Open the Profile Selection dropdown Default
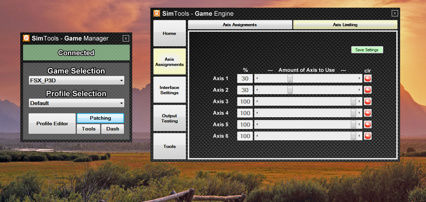Image resolution: width=426 pixels, height=202 pixels. coord(76,103)
